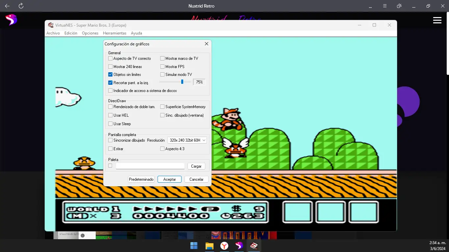449x252 pixels.
Task: Tick the Paleta checkbox
Action: pos(110,166)
